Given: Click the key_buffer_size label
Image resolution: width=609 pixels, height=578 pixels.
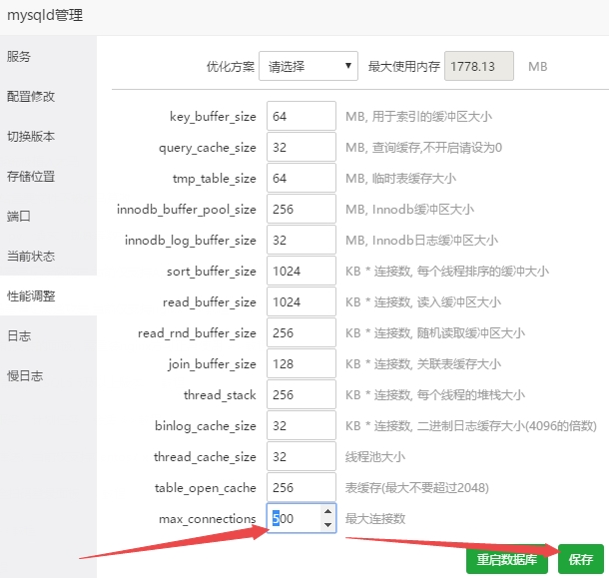Looking at the screenshot, I should [x=213, y=117].
